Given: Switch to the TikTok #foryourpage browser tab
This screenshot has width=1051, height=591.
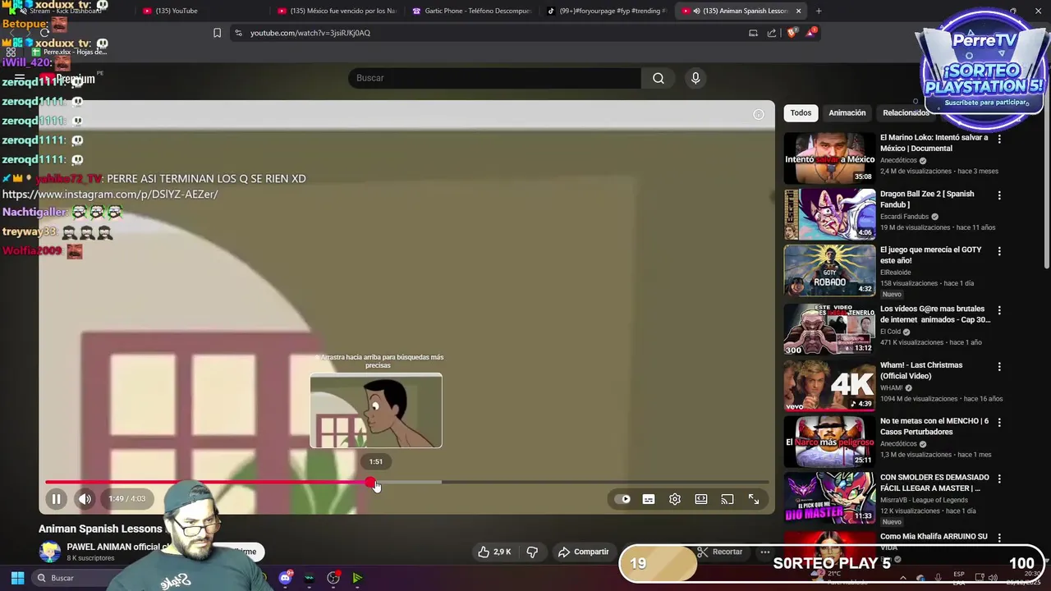Looking at the screenshot, I should click(606, 11).
